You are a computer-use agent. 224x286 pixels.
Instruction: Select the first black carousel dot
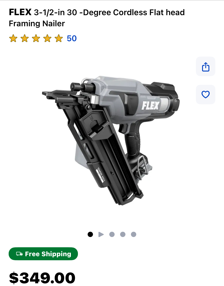click(x=90, y=234)
